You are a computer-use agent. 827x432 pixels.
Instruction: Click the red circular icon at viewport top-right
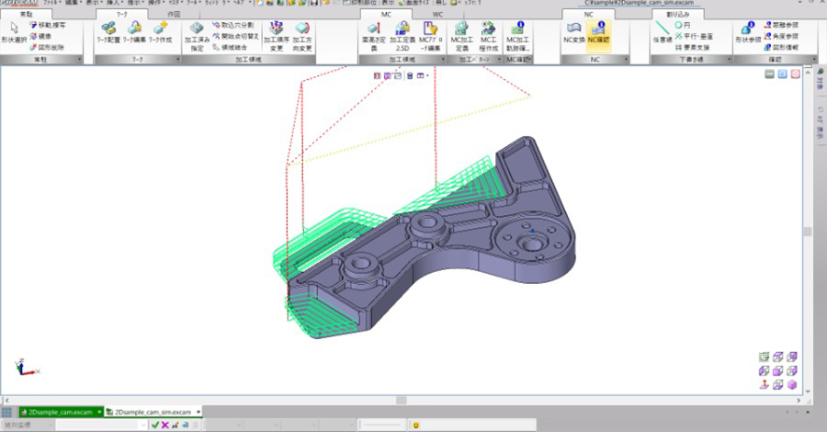(796, 74)
